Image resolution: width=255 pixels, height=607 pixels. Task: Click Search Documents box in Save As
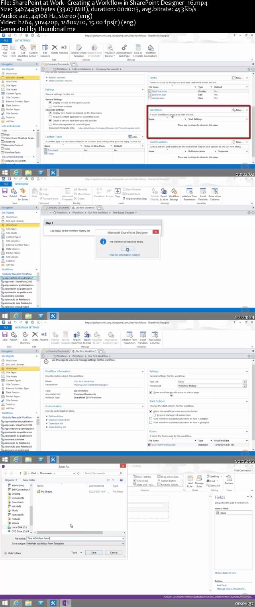point(104,473)
